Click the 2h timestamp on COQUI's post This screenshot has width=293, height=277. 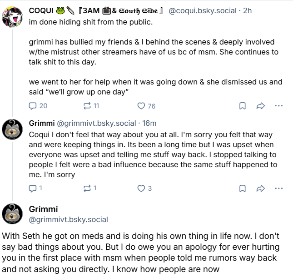click(247, 10)
